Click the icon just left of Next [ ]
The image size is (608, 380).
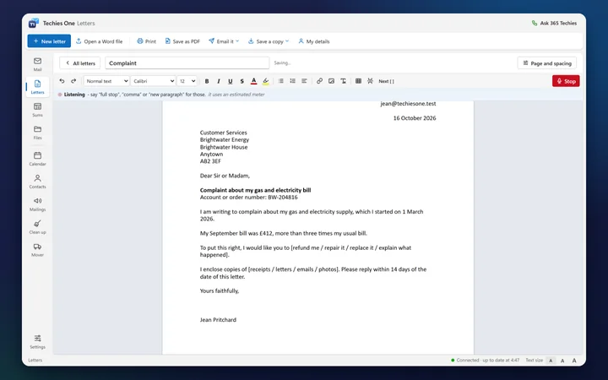pyautogui.click(x=370, y=81)
